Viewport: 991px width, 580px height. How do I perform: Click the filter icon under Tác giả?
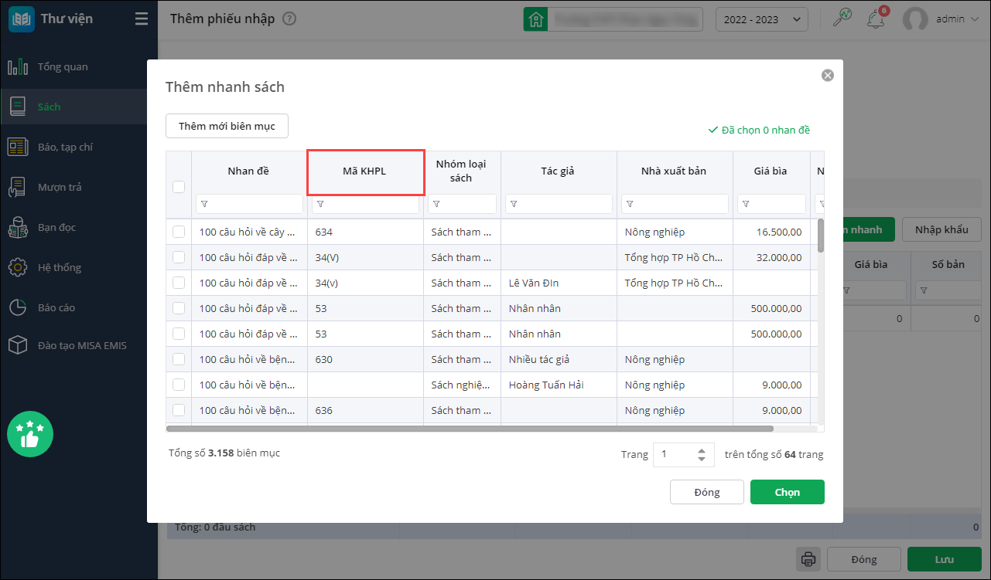[514, 205]
